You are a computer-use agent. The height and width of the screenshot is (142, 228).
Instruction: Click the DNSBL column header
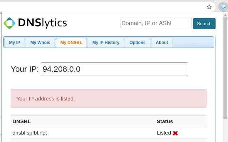pos(22,121)
